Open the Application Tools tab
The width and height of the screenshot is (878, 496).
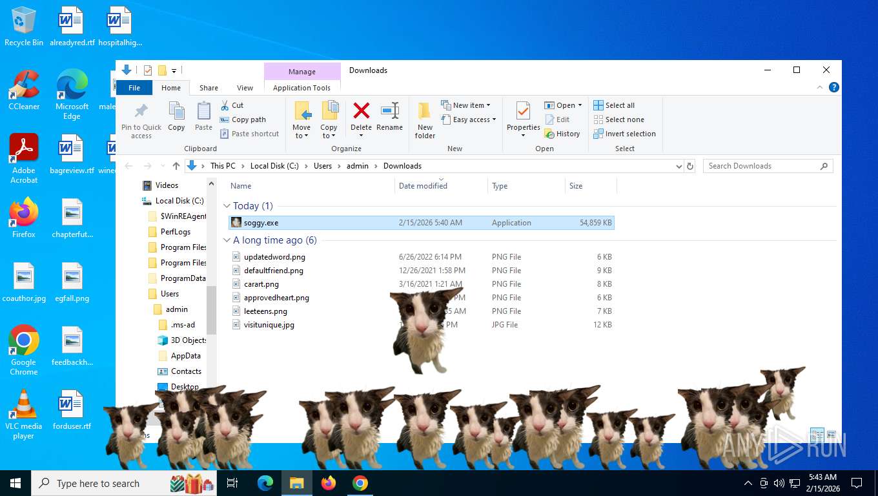pos(301,88)
